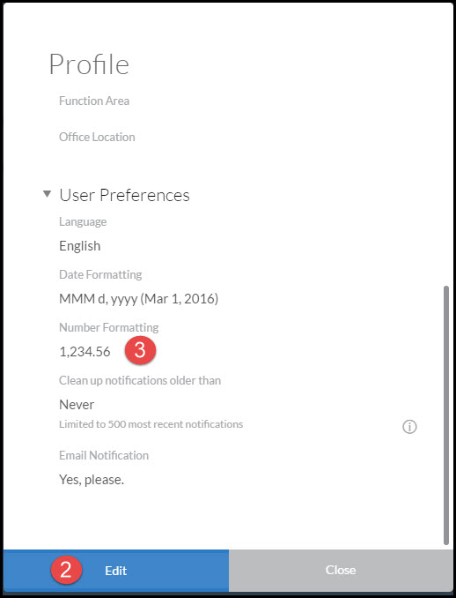Click the English language value
The height and width of the screenshot is (598, 456).
pos(80,246)
